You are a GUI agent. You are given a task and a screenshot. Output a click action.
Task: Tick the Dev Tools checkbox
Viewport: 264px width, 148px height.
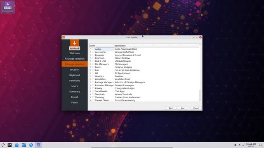tap(93, 58)
